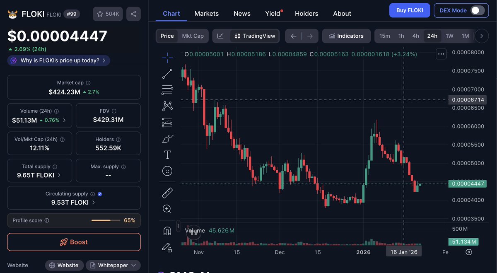Open Why is FLOKI's price up today
497x273 pixels.
tap(58, 60)
